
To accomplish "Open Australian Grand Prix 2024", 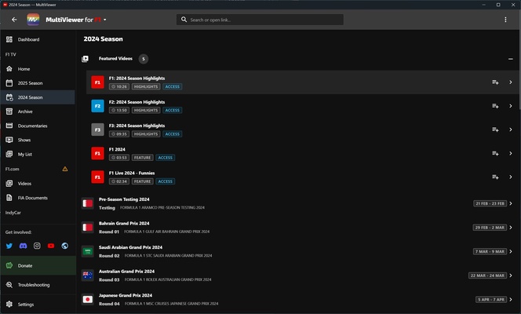I will click(x=299, y=276).
